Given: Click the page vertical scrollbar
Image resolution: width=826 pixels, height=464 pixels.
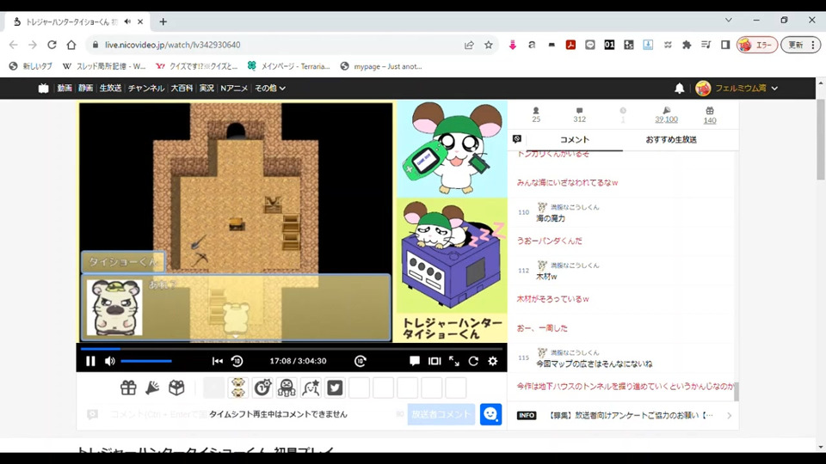Looking at the screenshot, I should pyautogui.click(x=821, y=139).
